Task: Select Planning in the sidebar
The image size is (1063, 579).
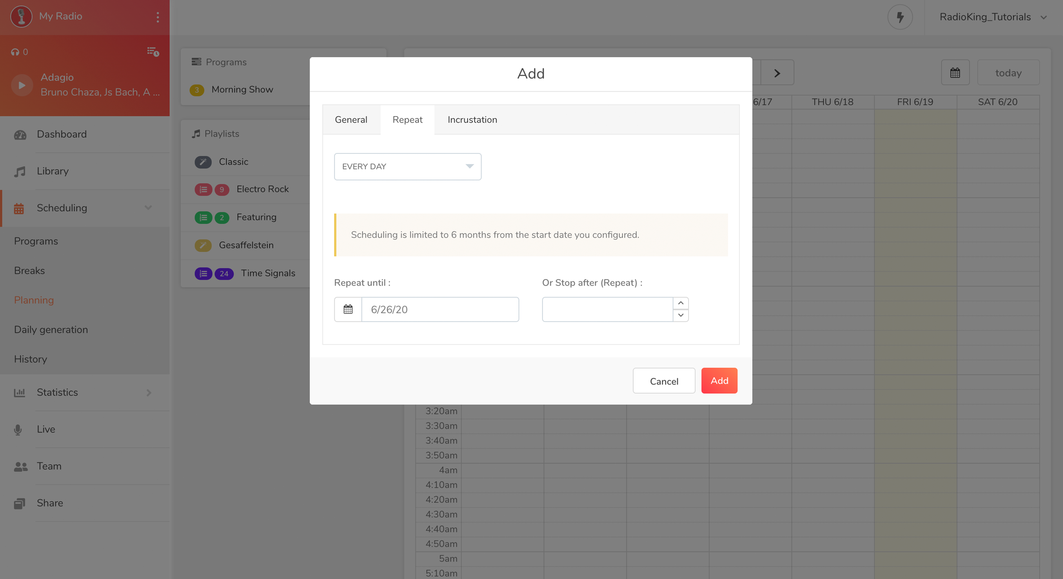Action: (x=34, y=300)
